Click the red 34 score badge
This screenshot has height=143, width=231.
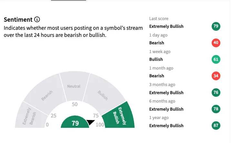(x=216, y=76)
